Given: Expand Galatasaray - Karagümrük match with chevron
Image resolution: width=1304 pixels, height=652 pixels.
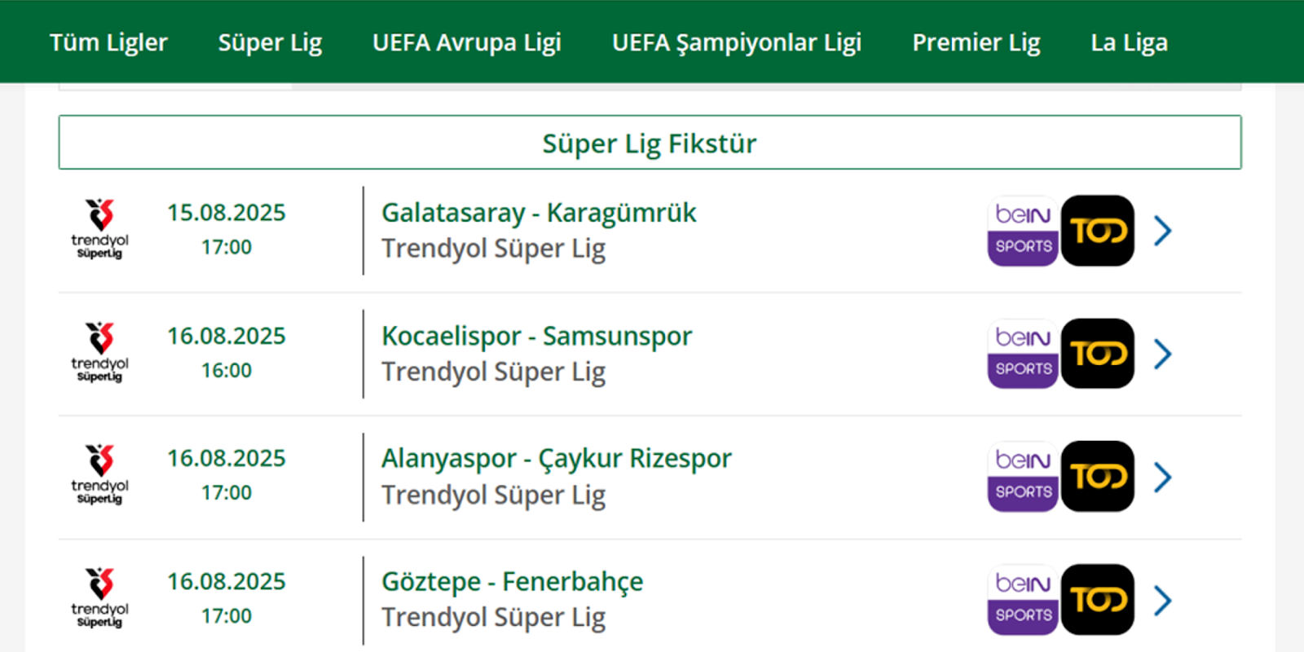Looking at the screenshot, I should coord(1163,231).
